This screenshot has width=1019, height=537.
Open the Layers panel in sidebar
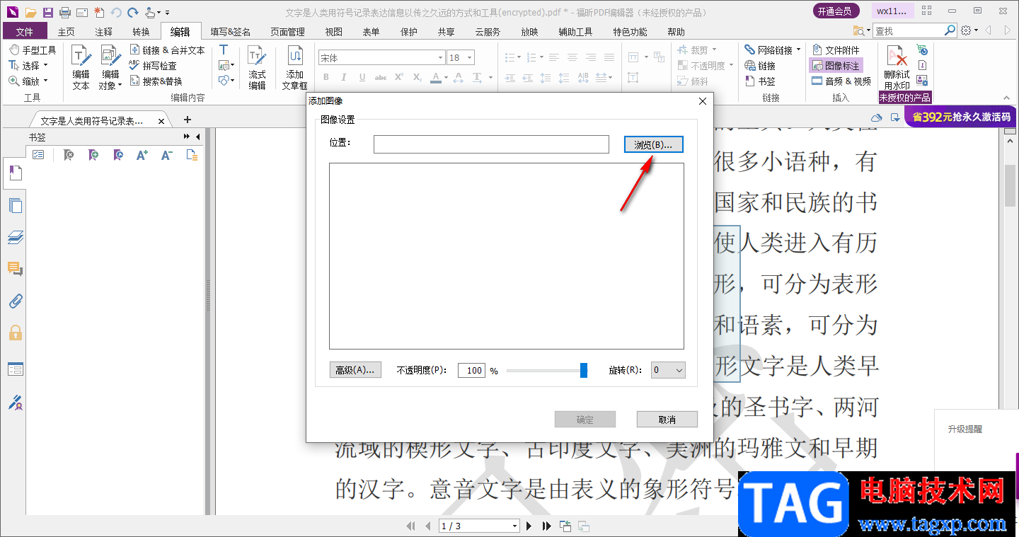click(x=16, y=238)
